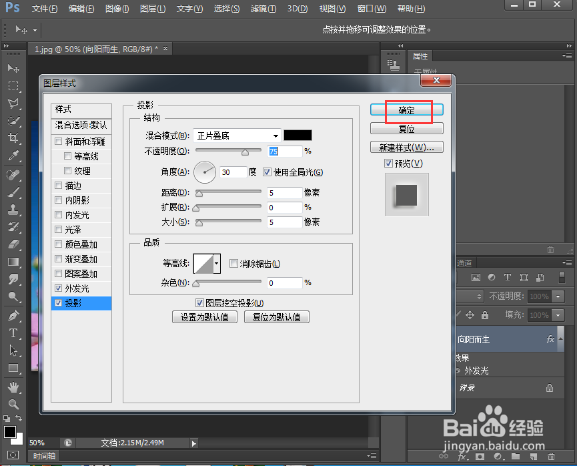Select the Healing Brush tool
Image resolution: width=577 pixels, height=466 pixels.
coord(13,174)
